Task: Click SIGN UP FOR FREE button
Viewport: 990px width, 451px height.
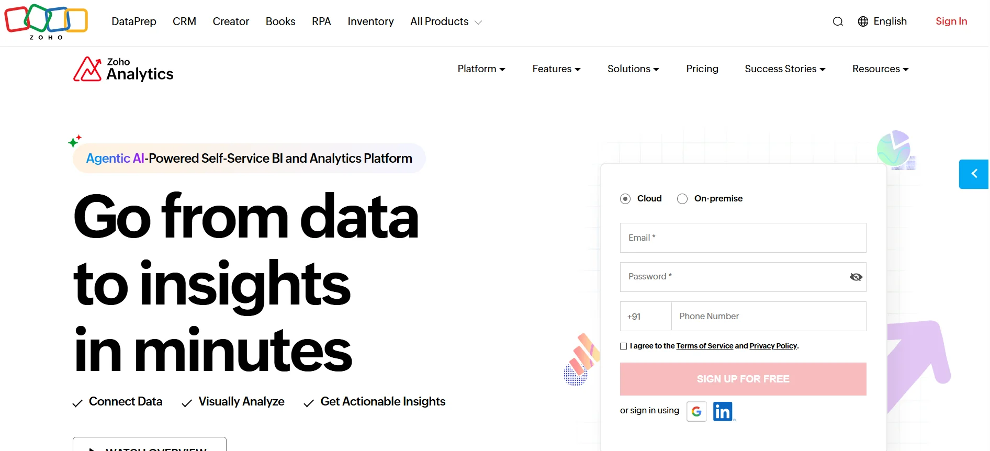Action: (x=743, y=379)
